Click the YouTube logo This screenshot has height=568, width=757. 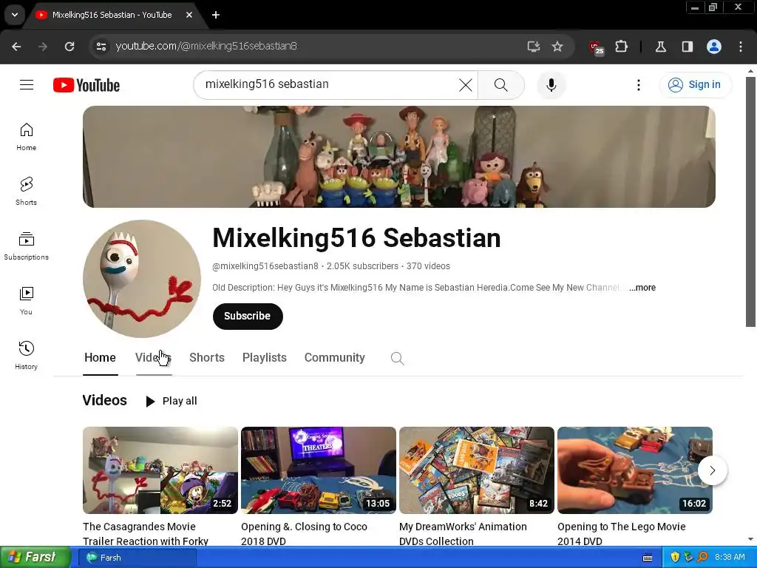point(86,85)
